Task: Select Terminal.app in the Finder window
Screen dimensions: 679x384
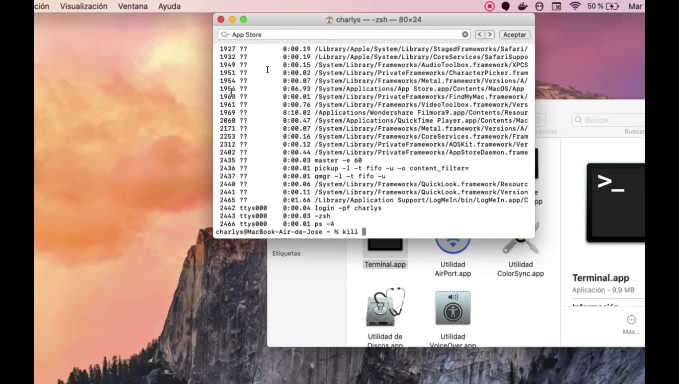Action: pos(385,265)
